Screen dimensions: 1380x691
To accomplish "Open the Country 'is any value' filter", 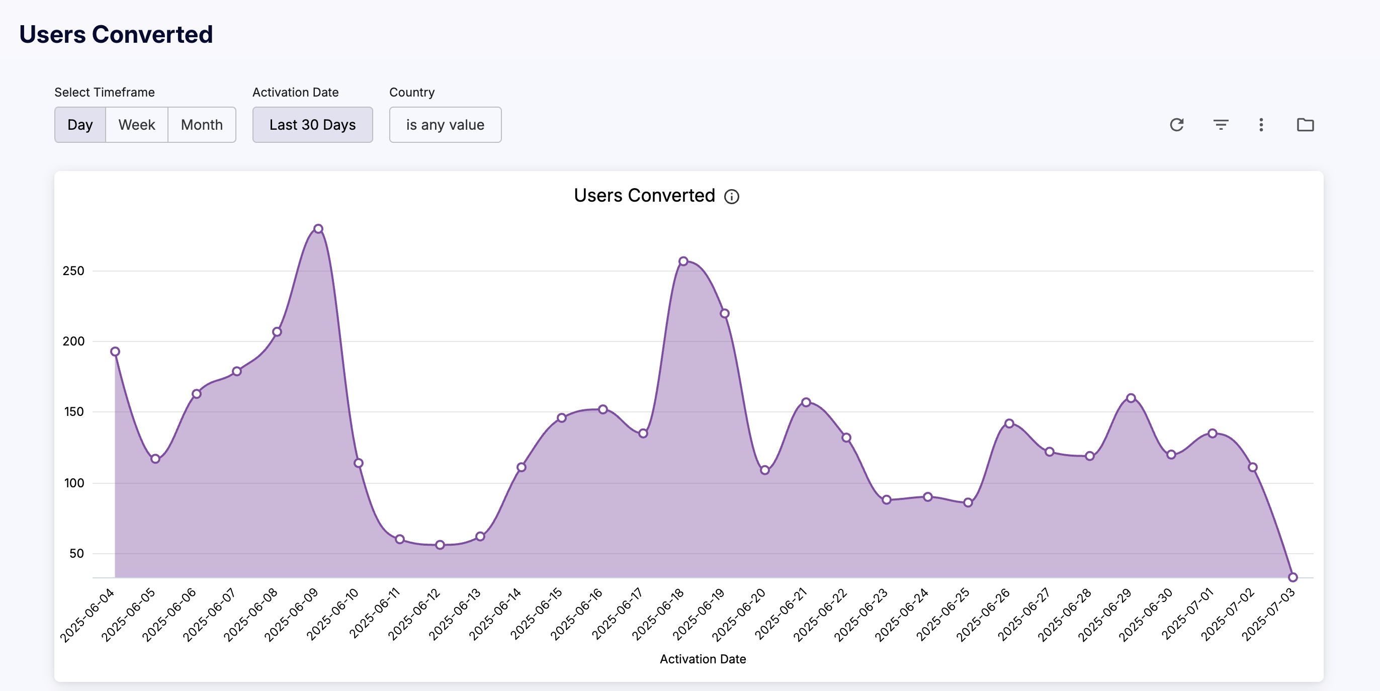I will tap(445, 125).
